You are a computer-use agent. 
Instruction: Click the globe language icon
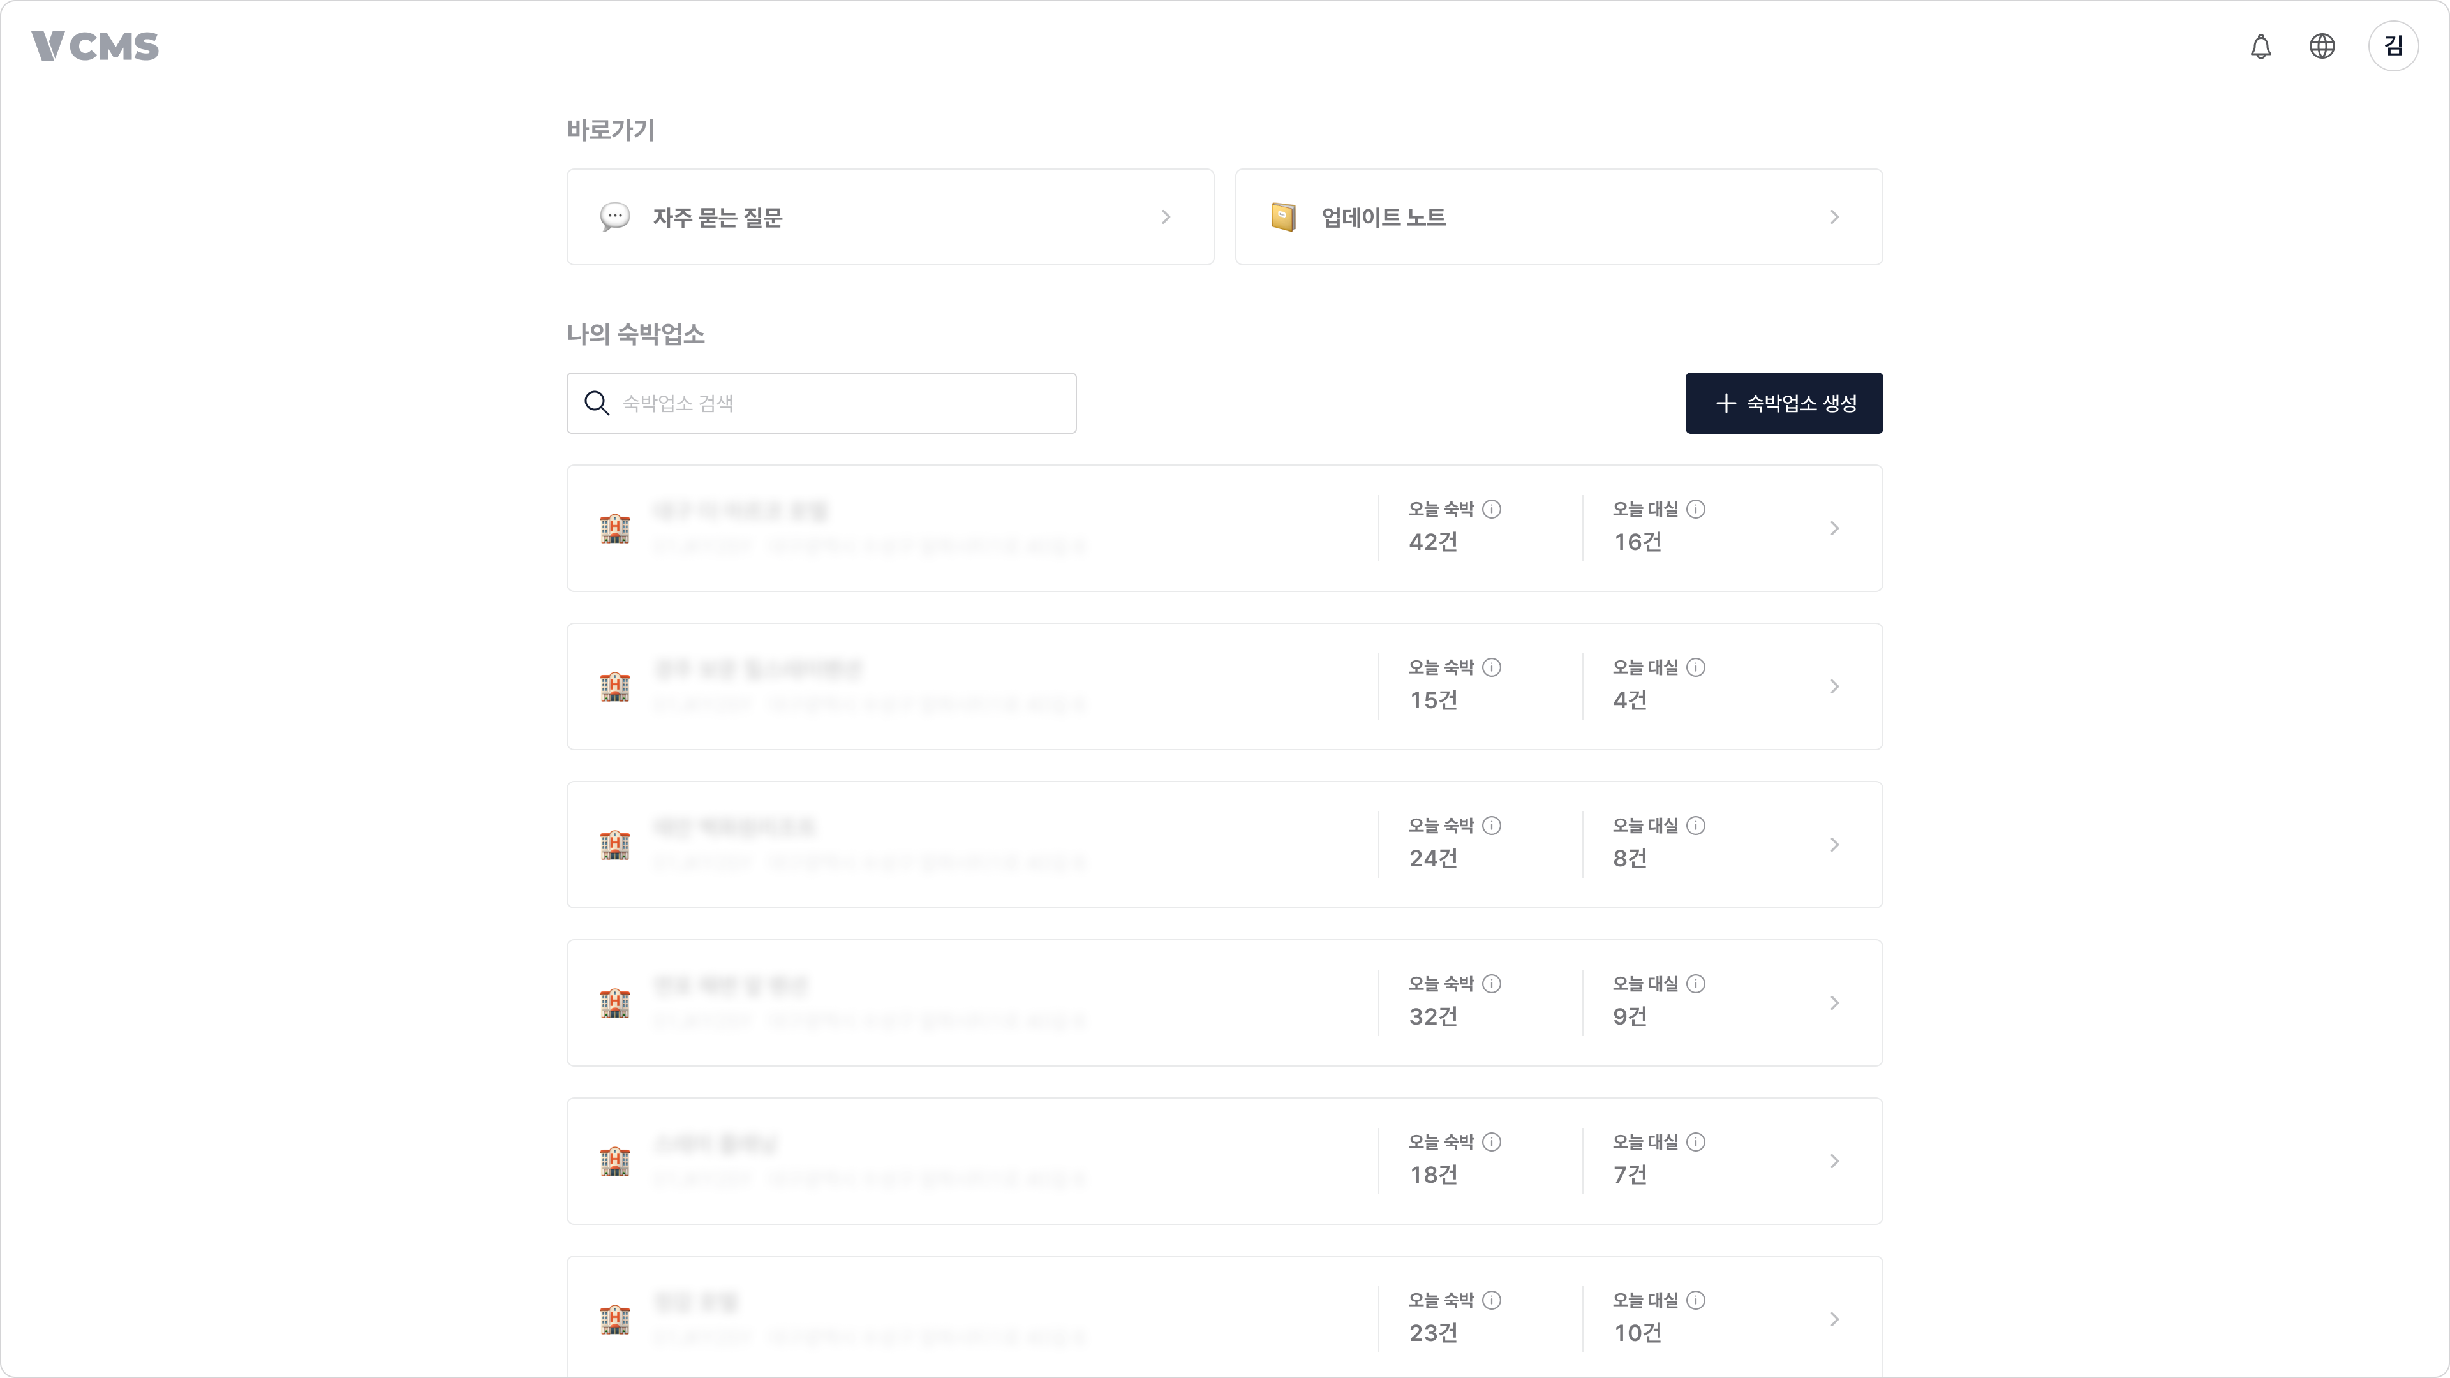[x=2322, y=45]
